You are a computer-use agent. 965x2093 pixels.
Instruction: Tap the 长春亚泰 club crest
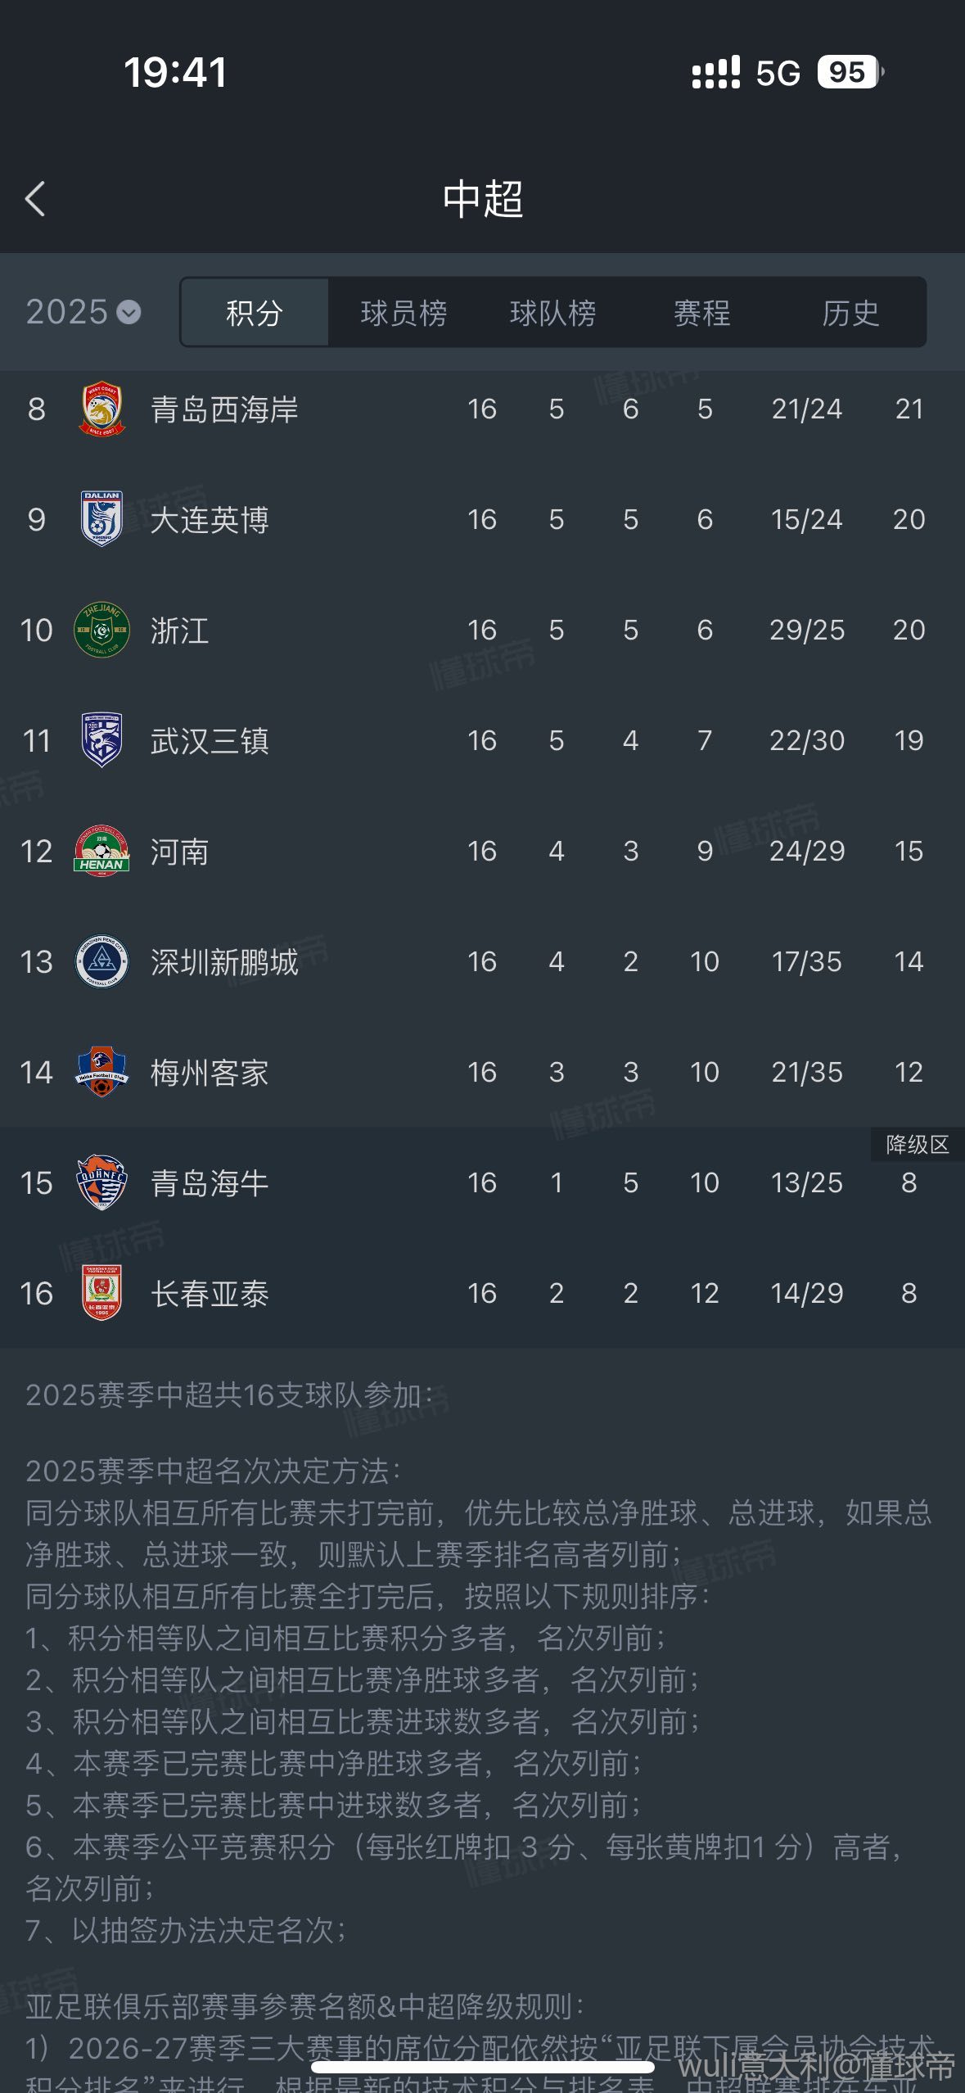[101, 1293]
